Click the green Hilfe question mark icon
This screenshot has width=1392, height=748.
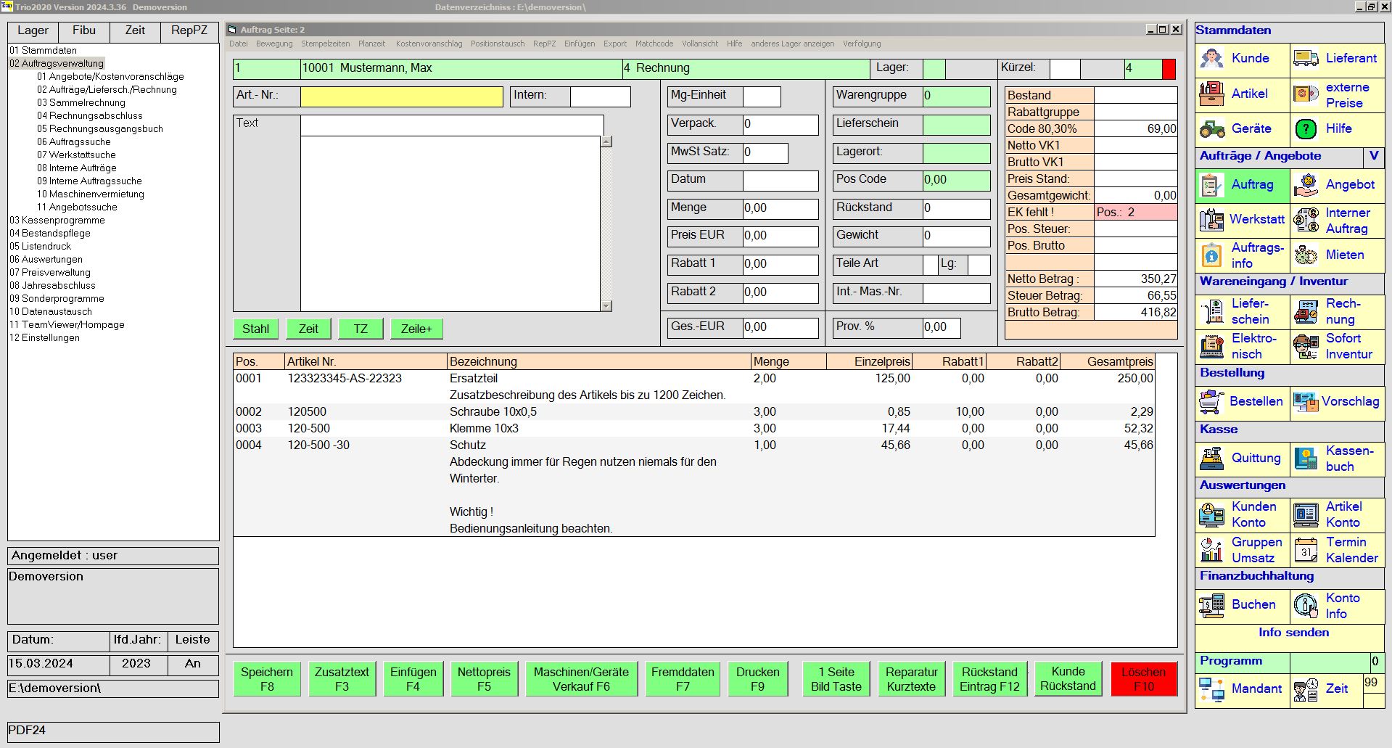pos(1306,129)
